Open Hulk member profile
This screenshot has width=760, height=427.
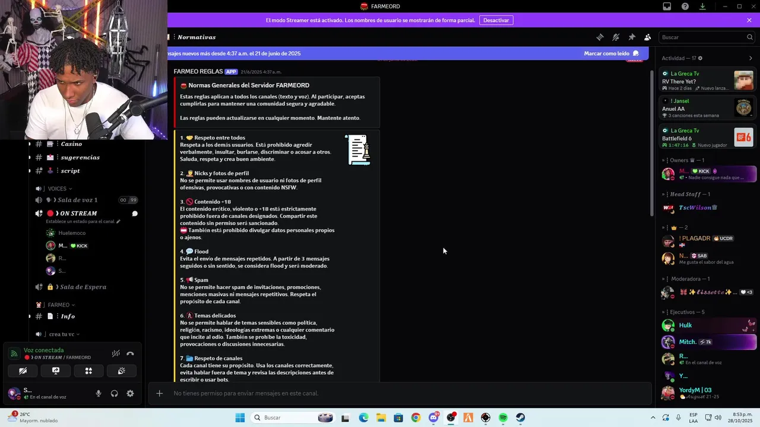(x=708, y=326)
